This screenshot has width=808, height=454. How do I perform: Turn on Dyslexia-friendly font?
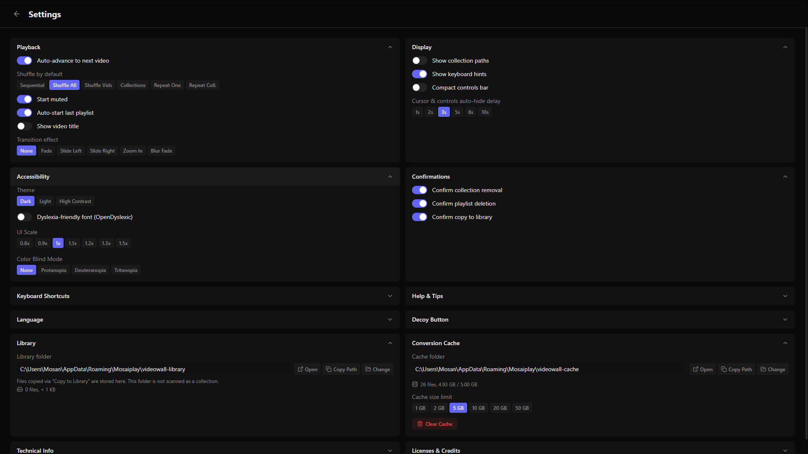pyautogui.click(x=24, y=217)
